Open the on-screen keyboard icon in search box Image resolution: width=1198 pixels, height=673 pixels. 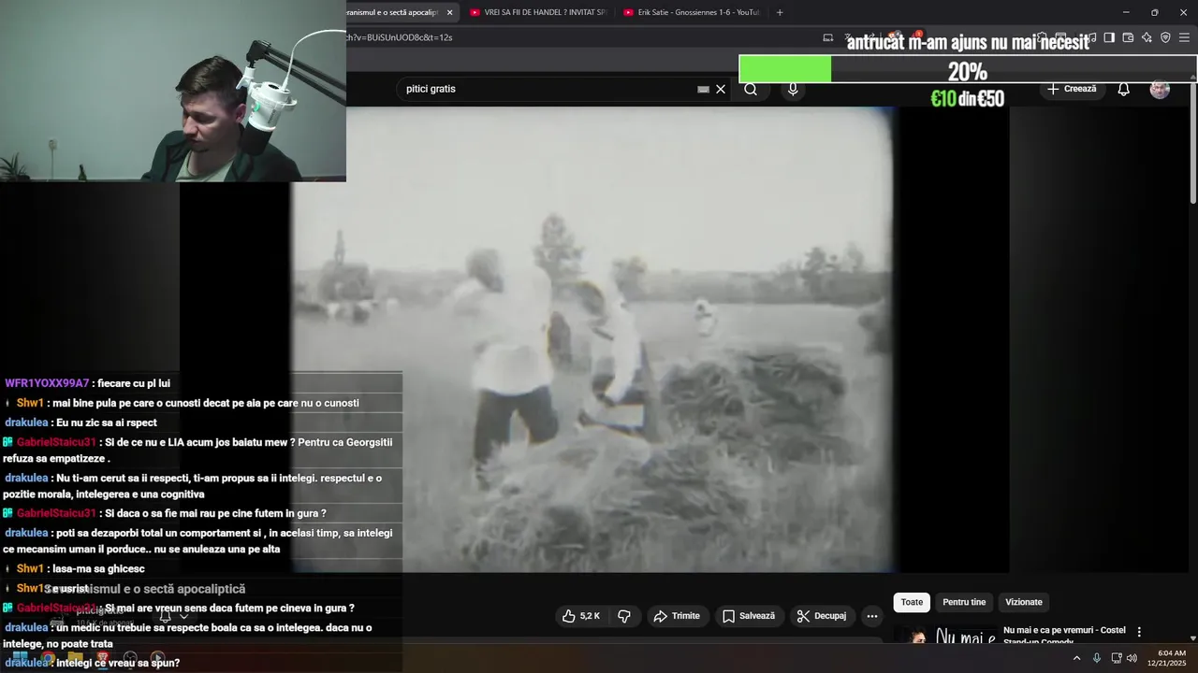pos(703,89)
